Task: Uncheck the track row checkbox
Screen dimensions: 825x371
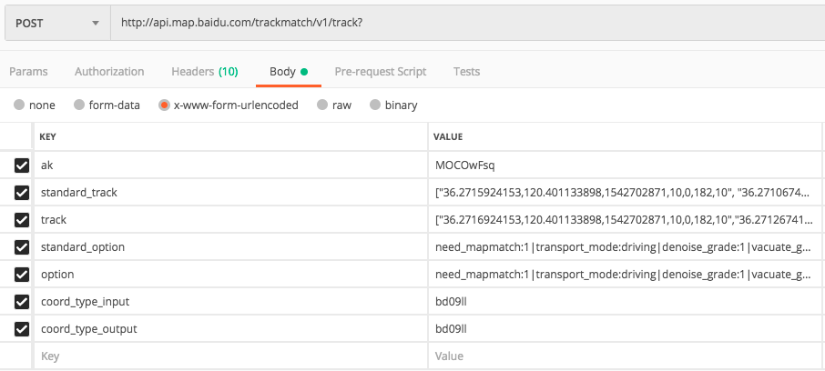Action: click(x=22, y=220)
